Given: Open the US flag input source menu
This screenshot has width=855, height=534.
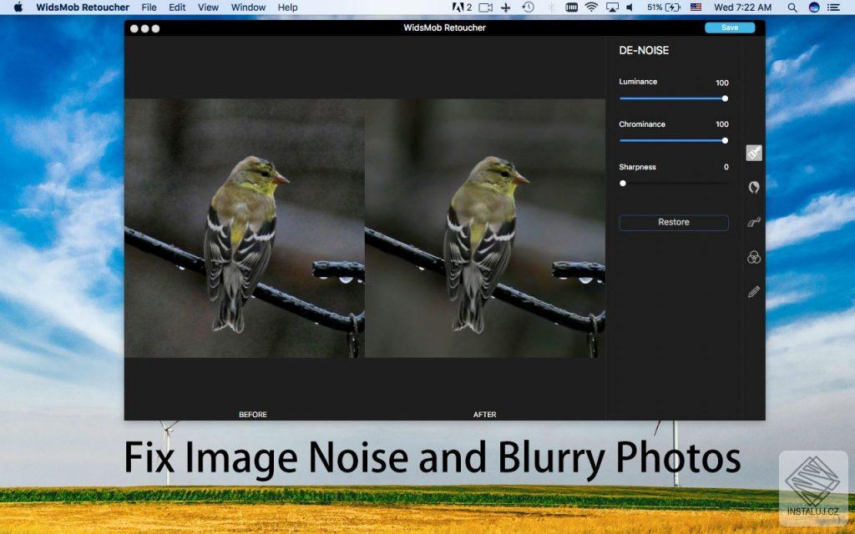Looking at the screenshot, I should (696, 7).
